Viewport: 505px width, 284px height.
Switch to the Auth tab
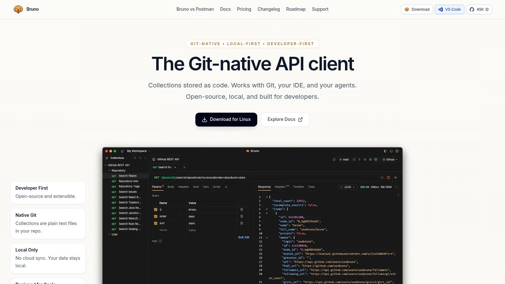coord(196,187)
